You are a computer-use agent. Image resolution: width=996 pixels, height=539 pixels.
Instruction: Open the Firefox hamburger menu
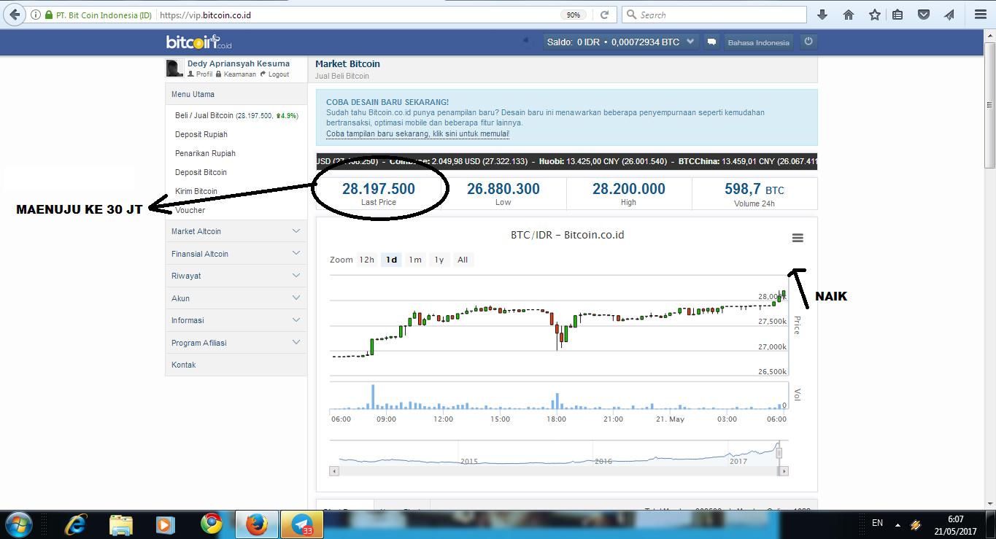point(980,15)
